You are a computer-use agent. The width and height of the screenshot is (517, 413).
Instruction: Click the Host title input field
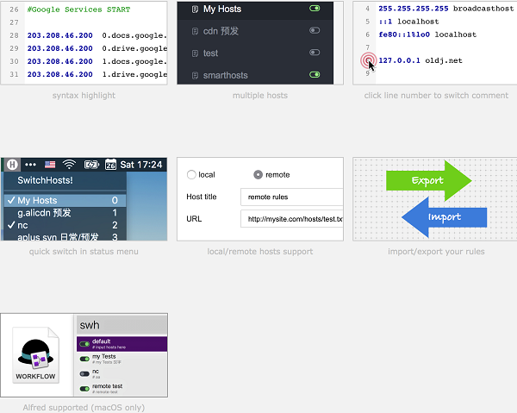(292, 197)
